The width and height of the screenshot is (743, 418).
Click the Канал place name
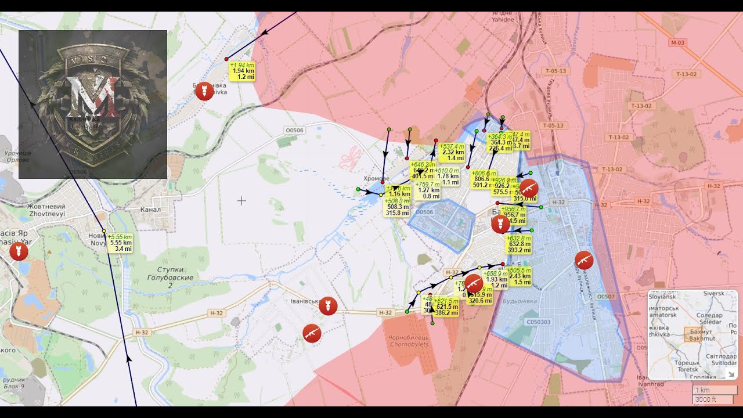(150, 210)
